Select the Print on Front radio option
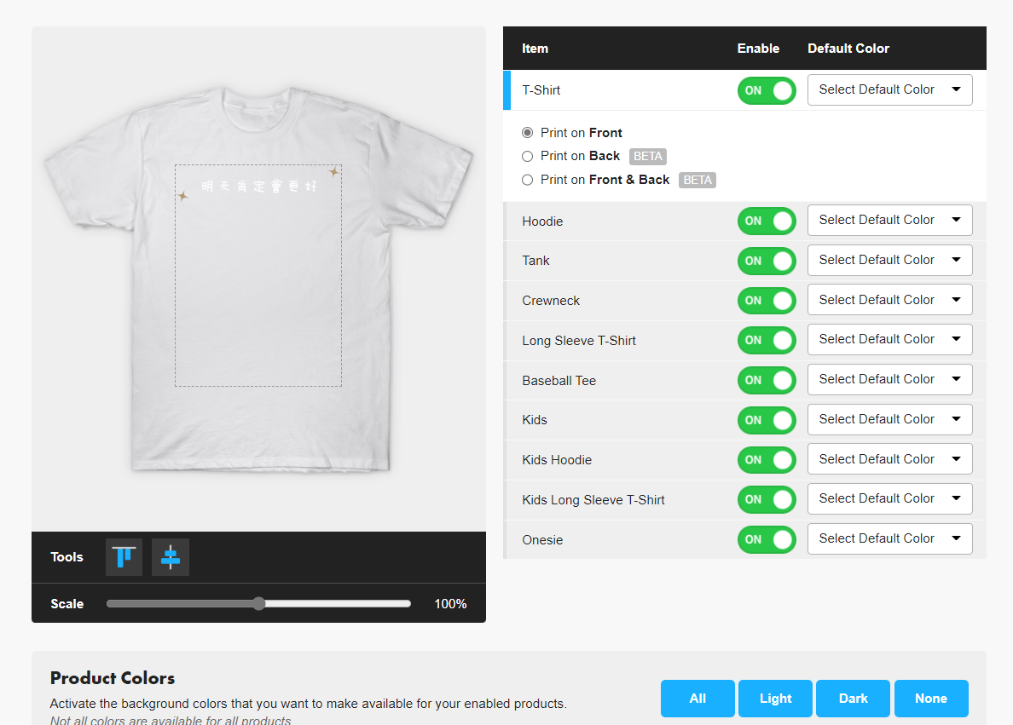Screen dimensions: 1013x725 tap(528, 132)
